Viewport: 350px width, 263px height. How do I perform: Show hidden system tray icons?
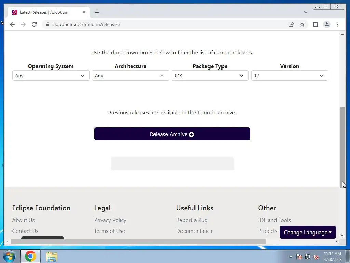[x=291, y=256]
